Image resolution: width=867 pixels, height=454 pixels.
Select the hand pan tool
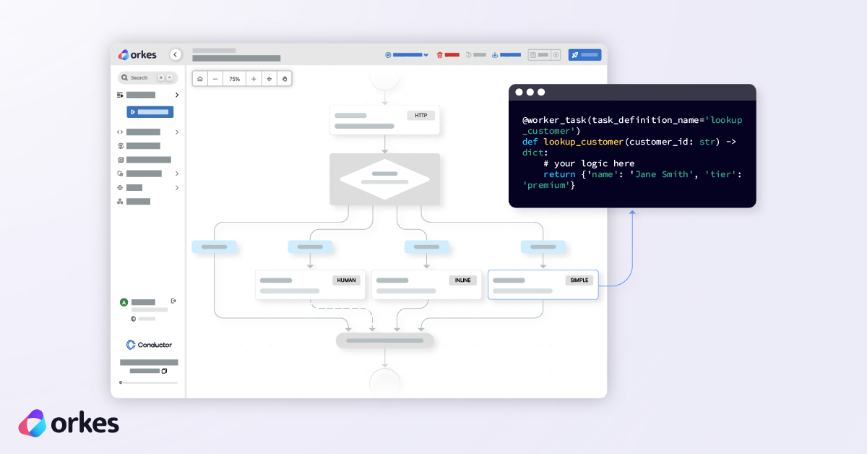[x=285, y=78]
